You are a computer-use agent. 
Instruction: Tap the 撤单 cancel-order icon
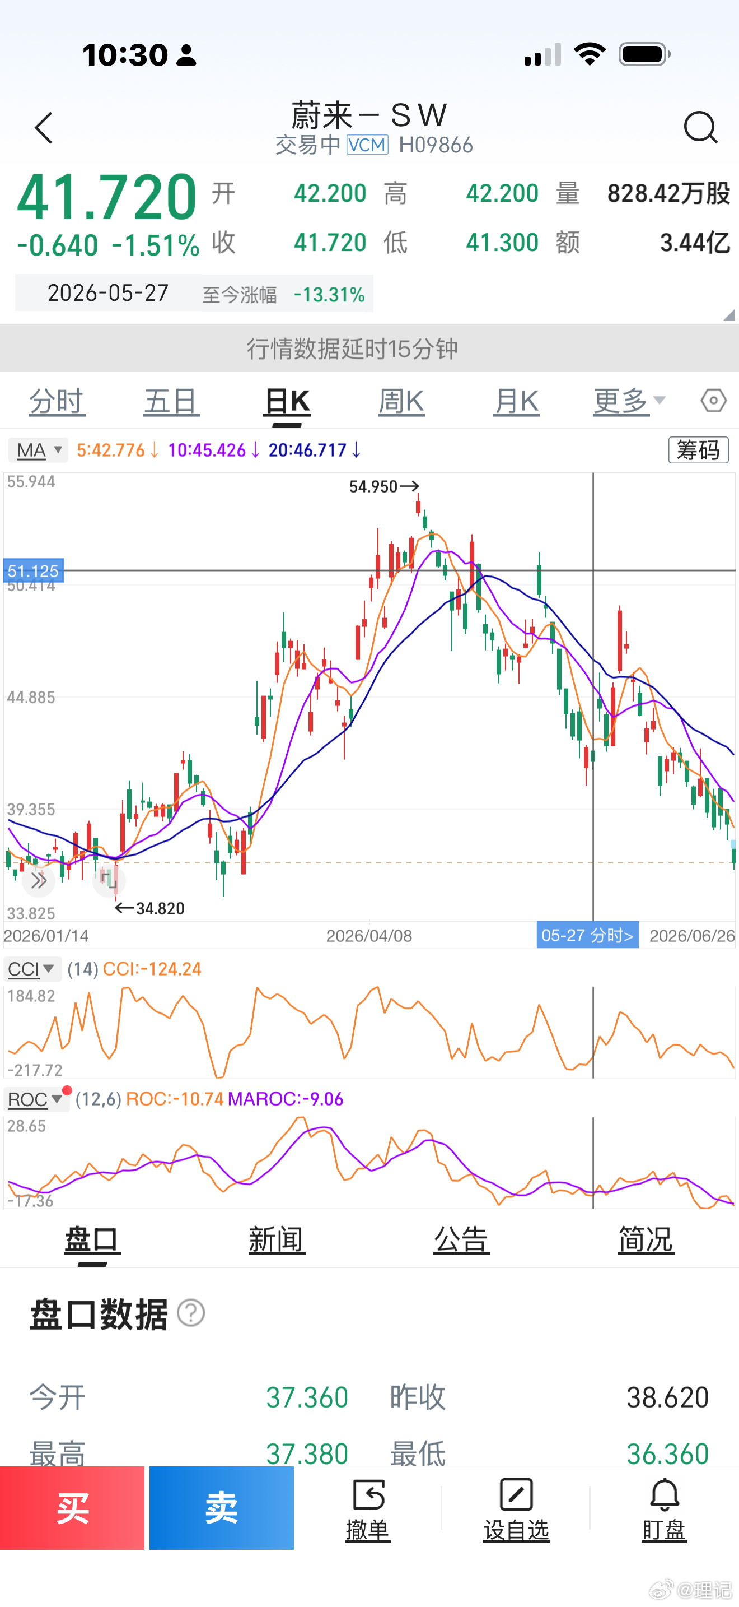coord(368,1494)
